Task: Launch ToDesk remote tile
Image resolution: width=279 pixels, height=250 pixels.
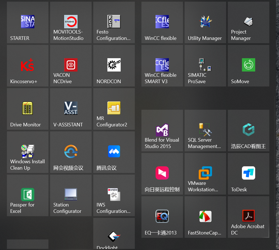Action: pos(249,174)
